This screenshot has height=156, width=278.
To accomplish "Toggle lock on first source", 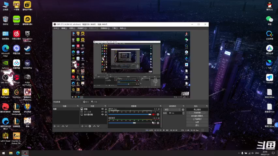I will [106, 109].
